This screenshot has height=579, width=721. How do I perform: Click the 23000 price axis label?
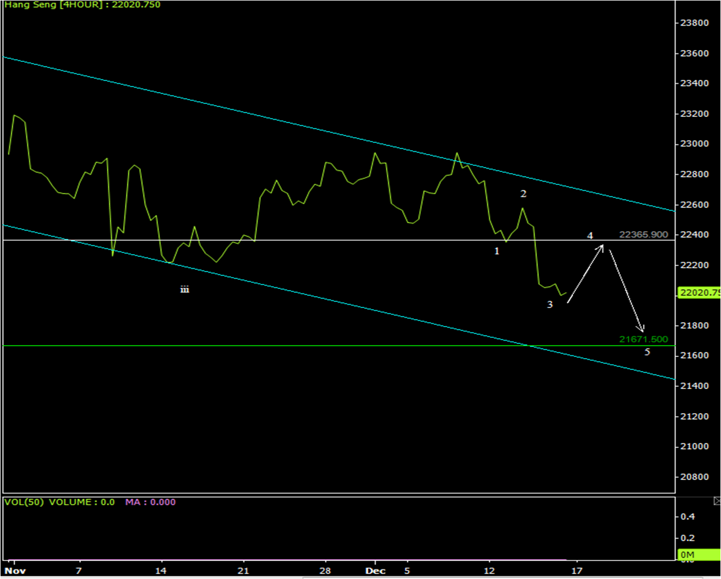pyautogui.click(x=695, y=144)
